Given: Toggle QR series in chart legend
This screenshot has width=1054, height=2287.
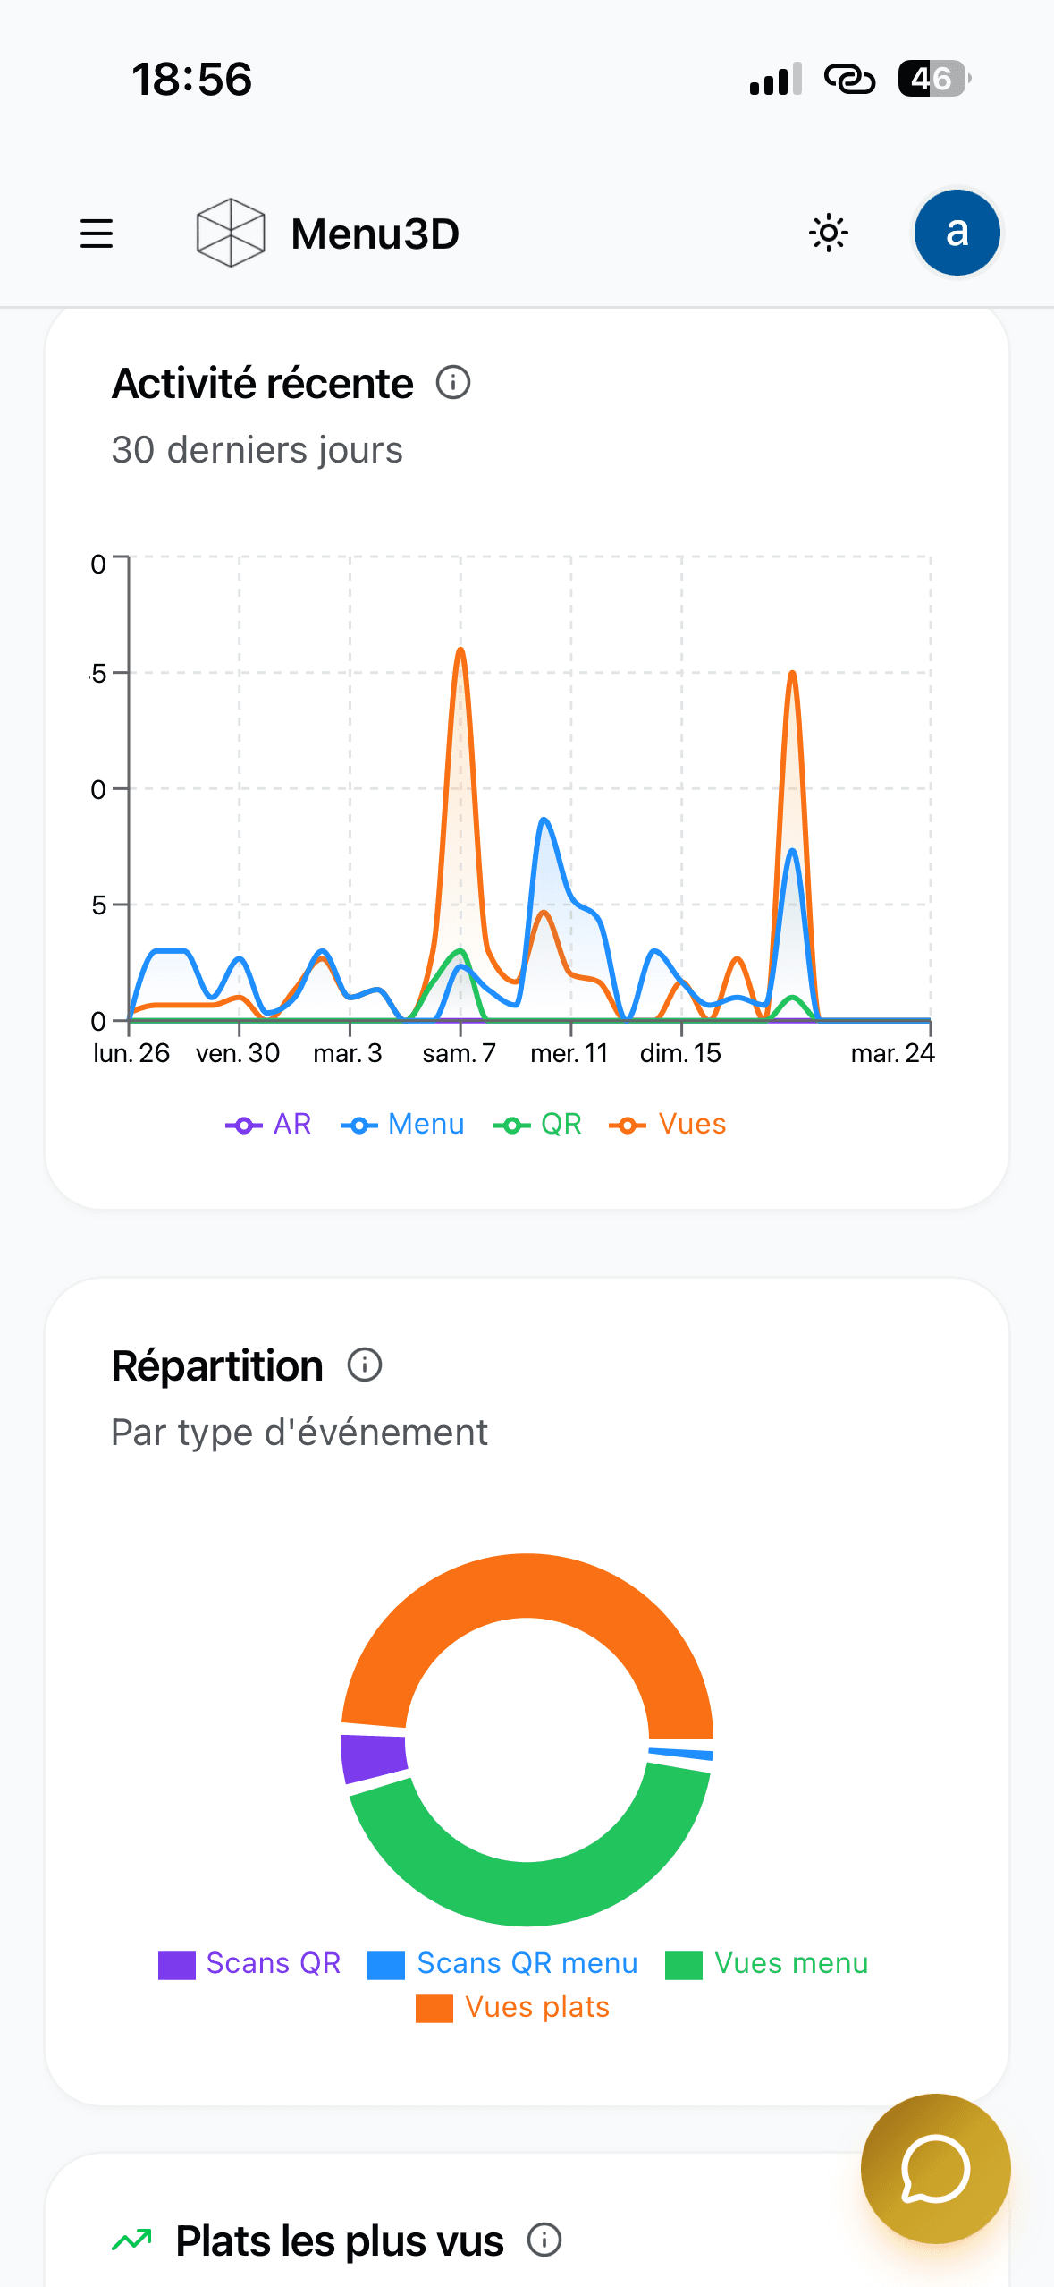Looking at the screenshot, I should coord(538,1124).
